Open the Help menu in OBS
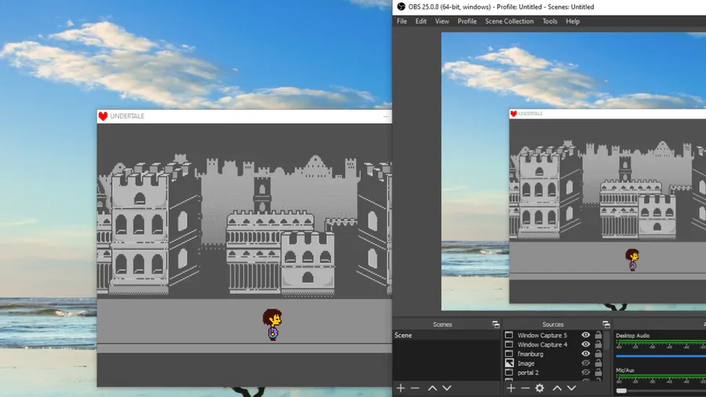The width and height of the screenshot is (706, 397). 573,21
